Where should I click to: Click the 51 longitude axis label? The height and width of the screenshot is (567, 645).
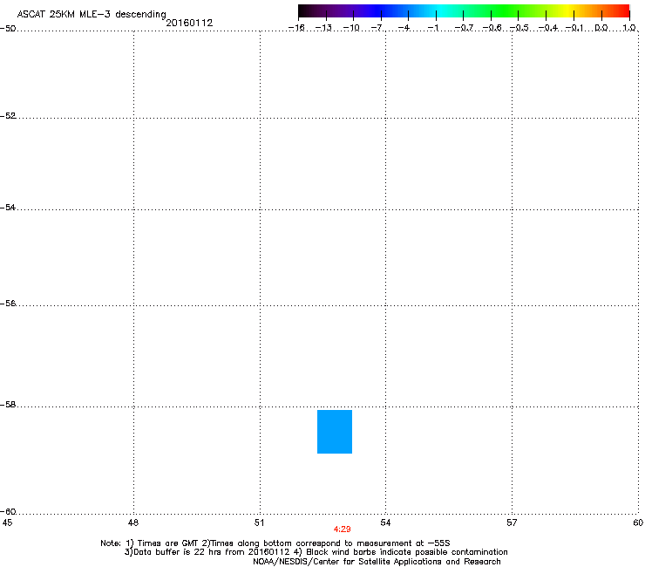coord(259,523)
